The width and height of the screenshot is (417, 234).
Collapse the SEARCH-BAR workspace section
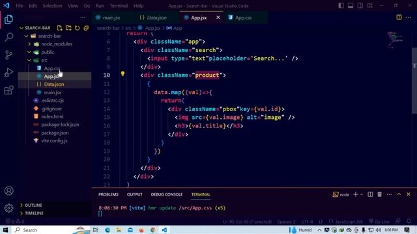coord(22,28)
